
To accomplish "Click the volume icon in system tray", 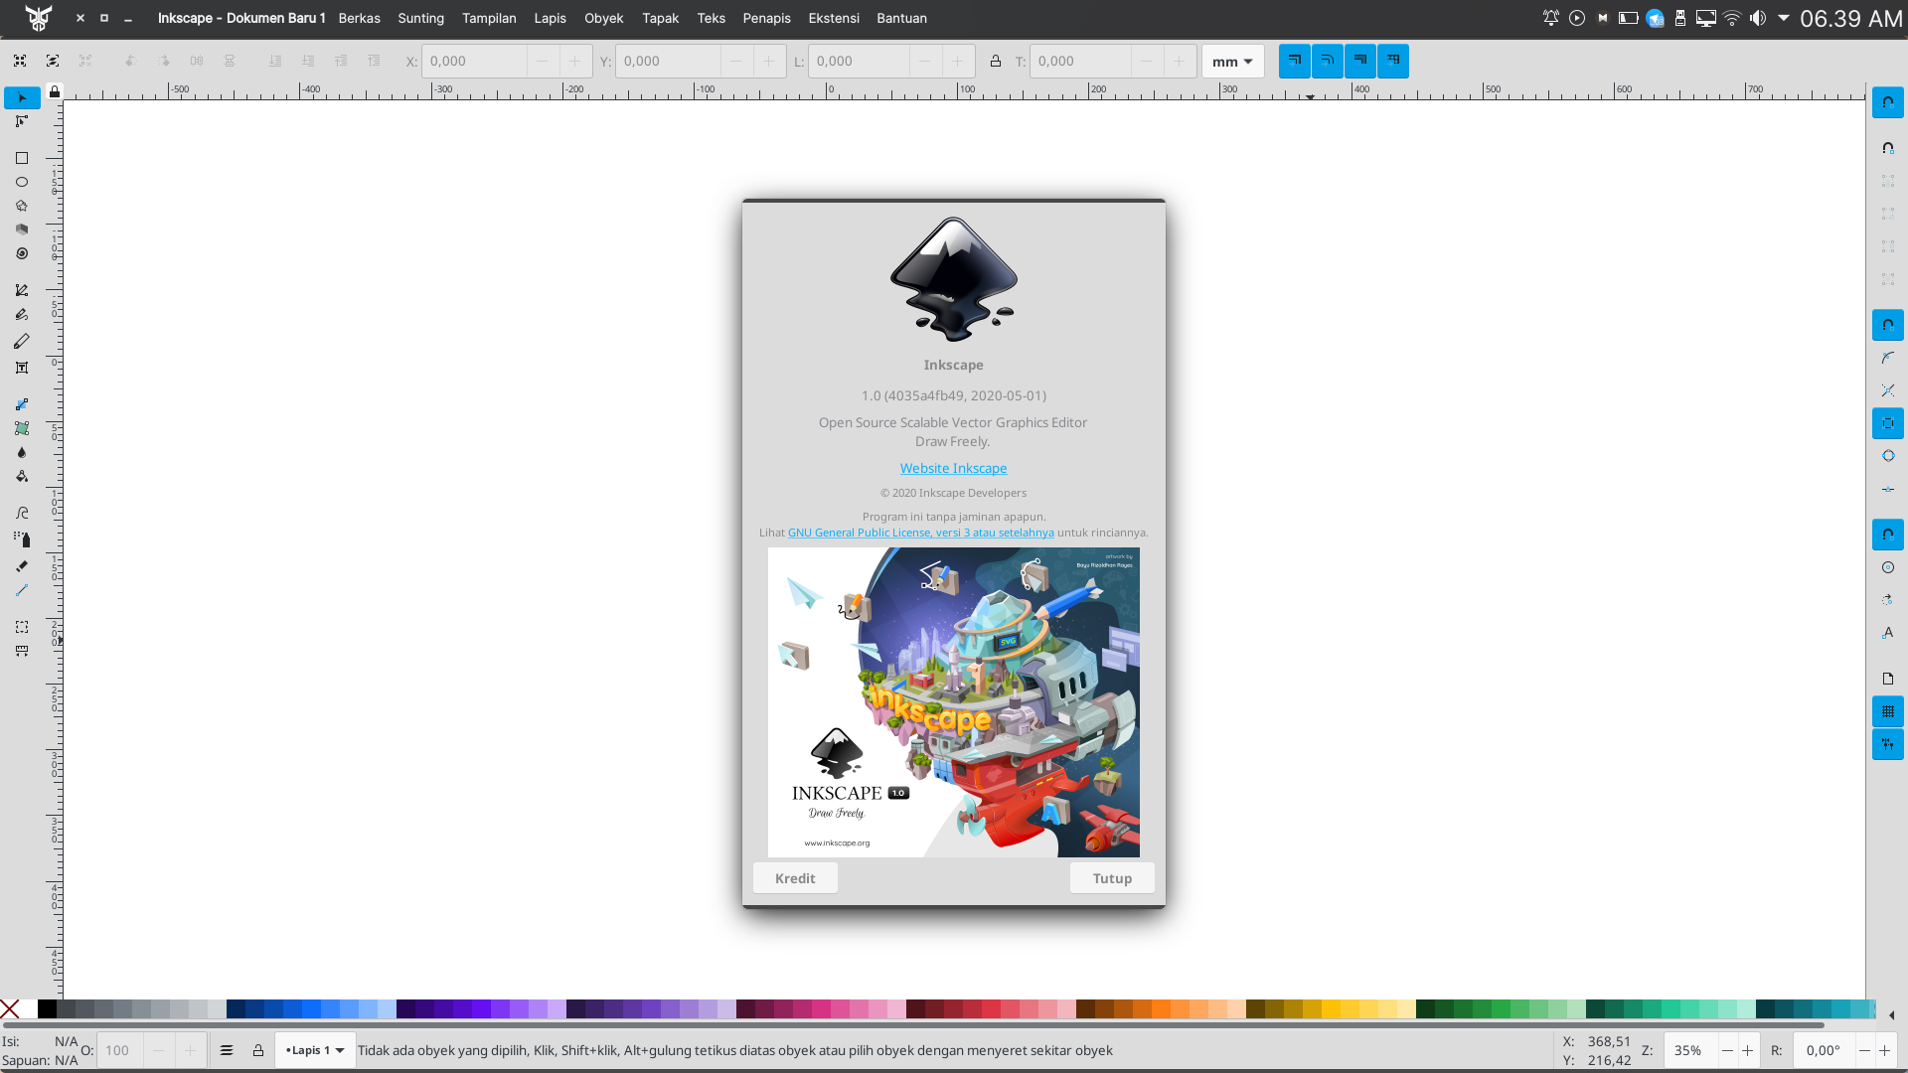I will (x=1758, y=18).
